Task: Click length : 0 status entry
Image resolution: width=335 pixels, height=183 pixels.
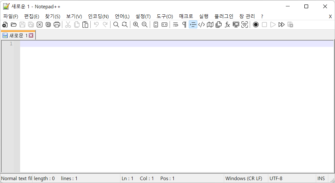Action: [x=44, y=178]
